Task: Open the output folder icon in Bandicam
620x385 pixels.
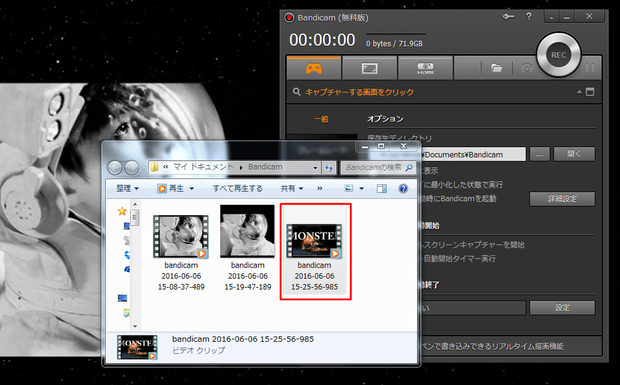Action: coord(497,68)
